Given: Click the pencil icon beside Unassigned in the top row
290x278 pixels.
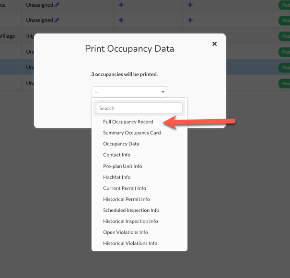Looking at the screenshot, I should coord(58,4).
